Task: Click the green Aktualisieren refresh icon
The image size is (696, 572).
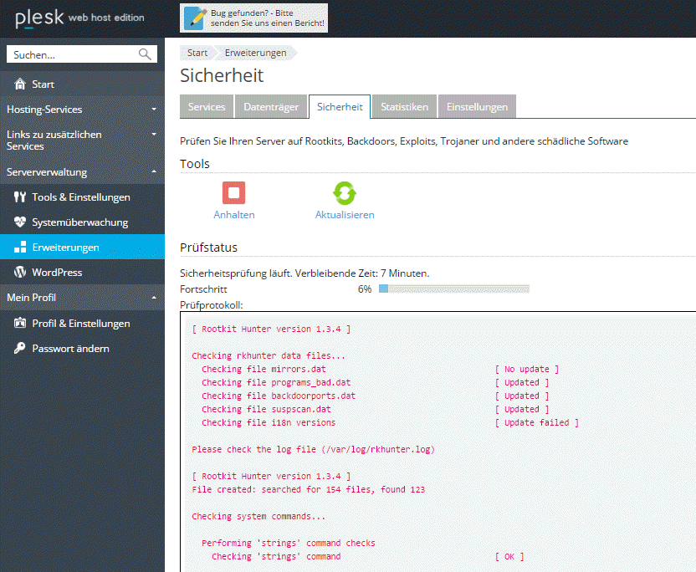Action: [x=345, y=193]
